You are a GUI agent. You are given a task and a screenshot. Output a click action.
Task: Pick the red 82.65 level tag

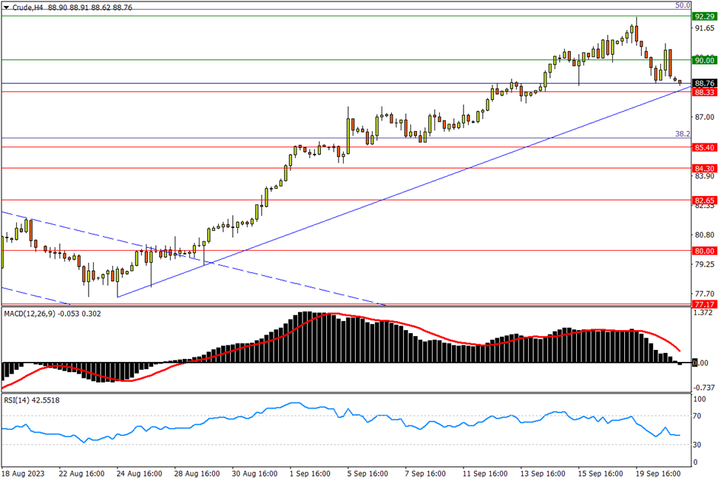click(x=704, y=201)
